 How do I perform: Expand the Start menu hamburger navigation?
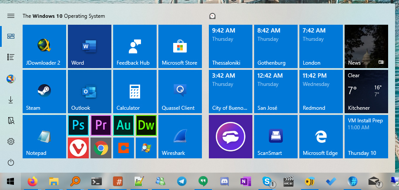(x=11, y=16)
